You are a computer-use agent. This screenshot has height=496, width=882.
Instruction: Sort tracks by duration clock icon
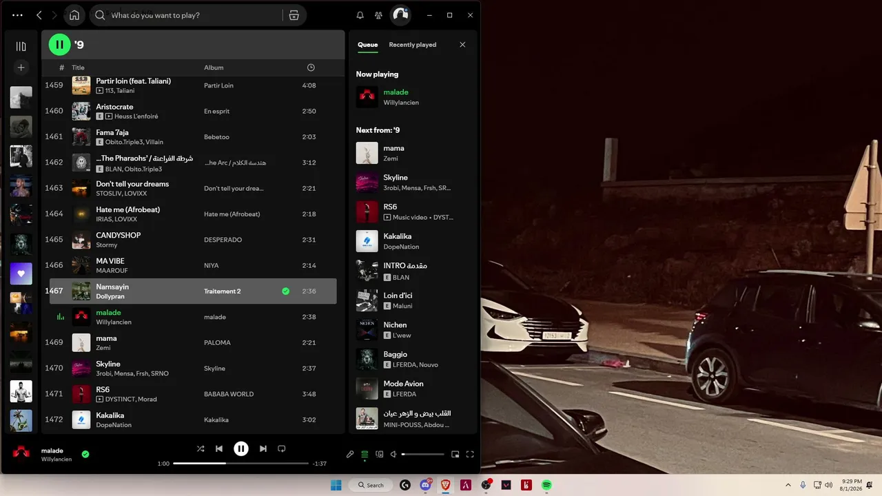pyautogui.click(x=311, y=68)
